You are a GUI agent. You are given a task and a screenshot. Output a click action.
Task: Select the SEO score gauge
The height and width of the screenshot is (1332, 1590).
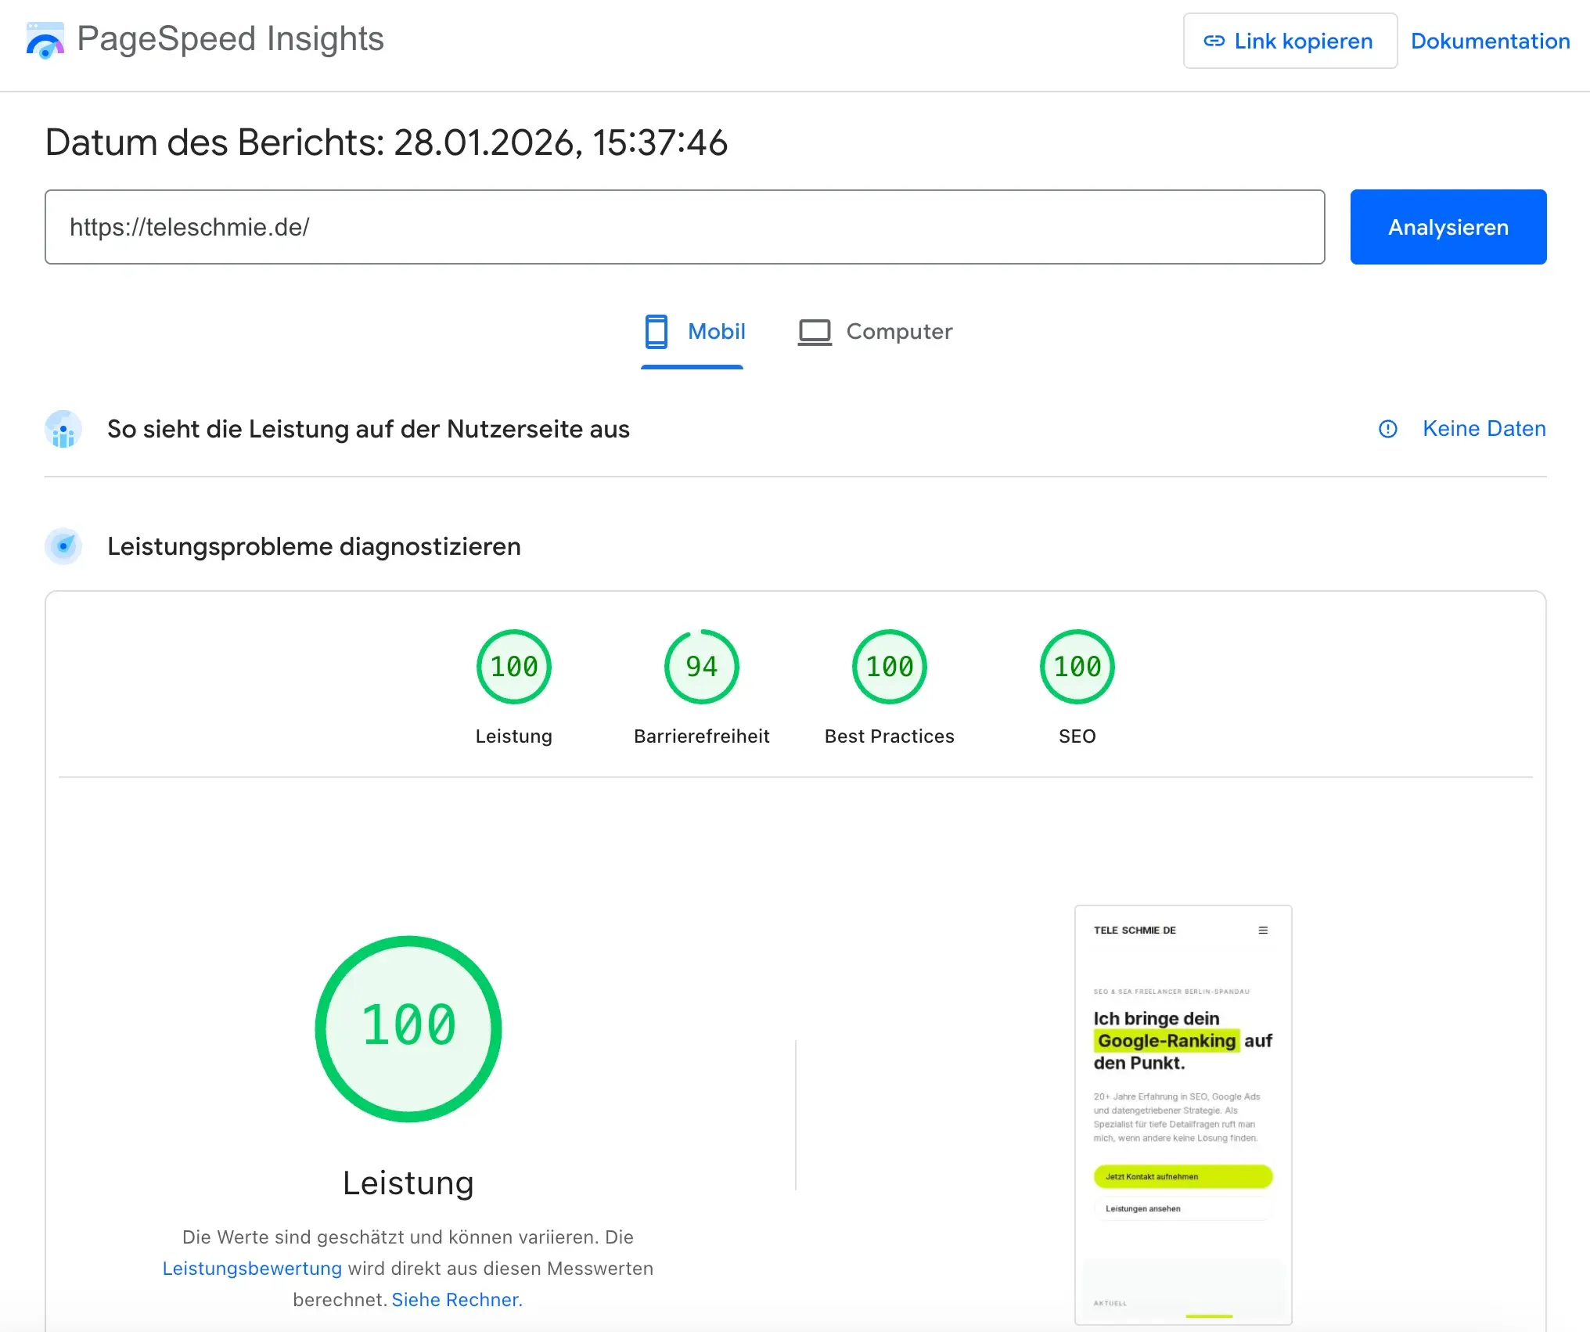(1077, 667)
